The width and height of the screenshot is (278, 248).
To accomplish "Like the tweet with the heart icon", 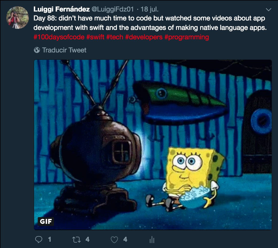I will click(114, 240).
